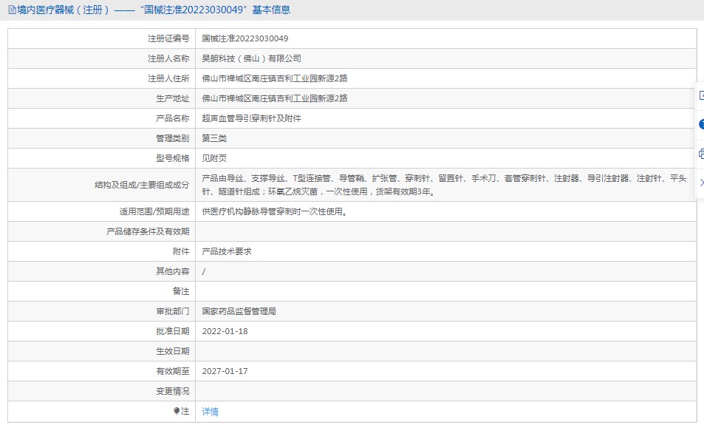The height and width of the screenshot is (428, 704).
Task: Click the 注册人名称 row label
Action: tap(168, 58)
